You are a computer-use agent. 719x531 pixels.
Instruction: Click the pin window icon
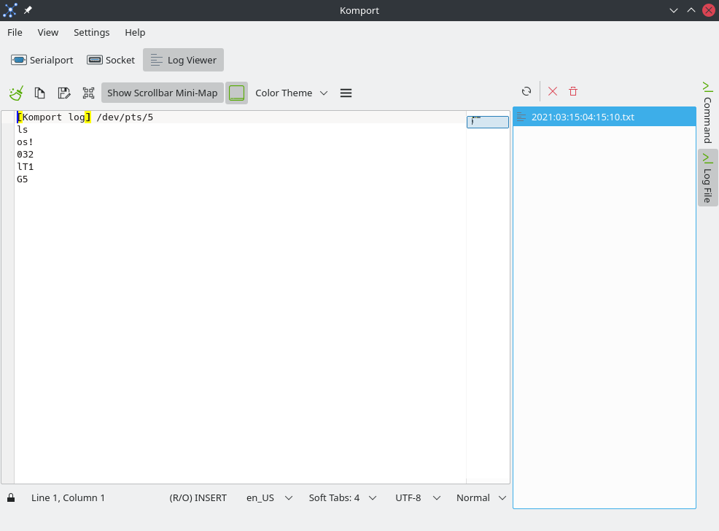point(28,10)
